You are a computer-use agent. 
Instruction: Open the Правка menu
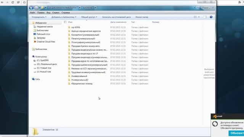click(41, 13)
